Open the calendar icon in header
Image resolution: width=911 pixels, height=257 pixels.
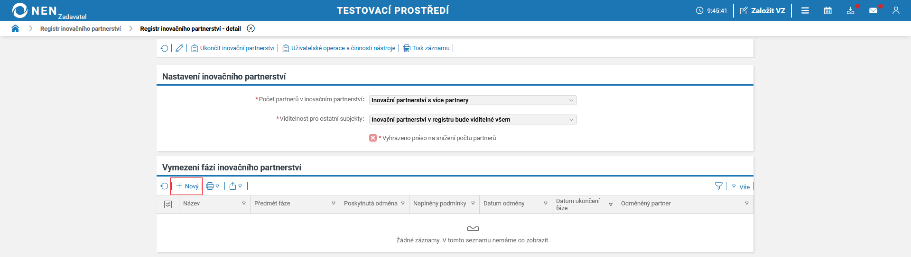click(x=827, y=10)
